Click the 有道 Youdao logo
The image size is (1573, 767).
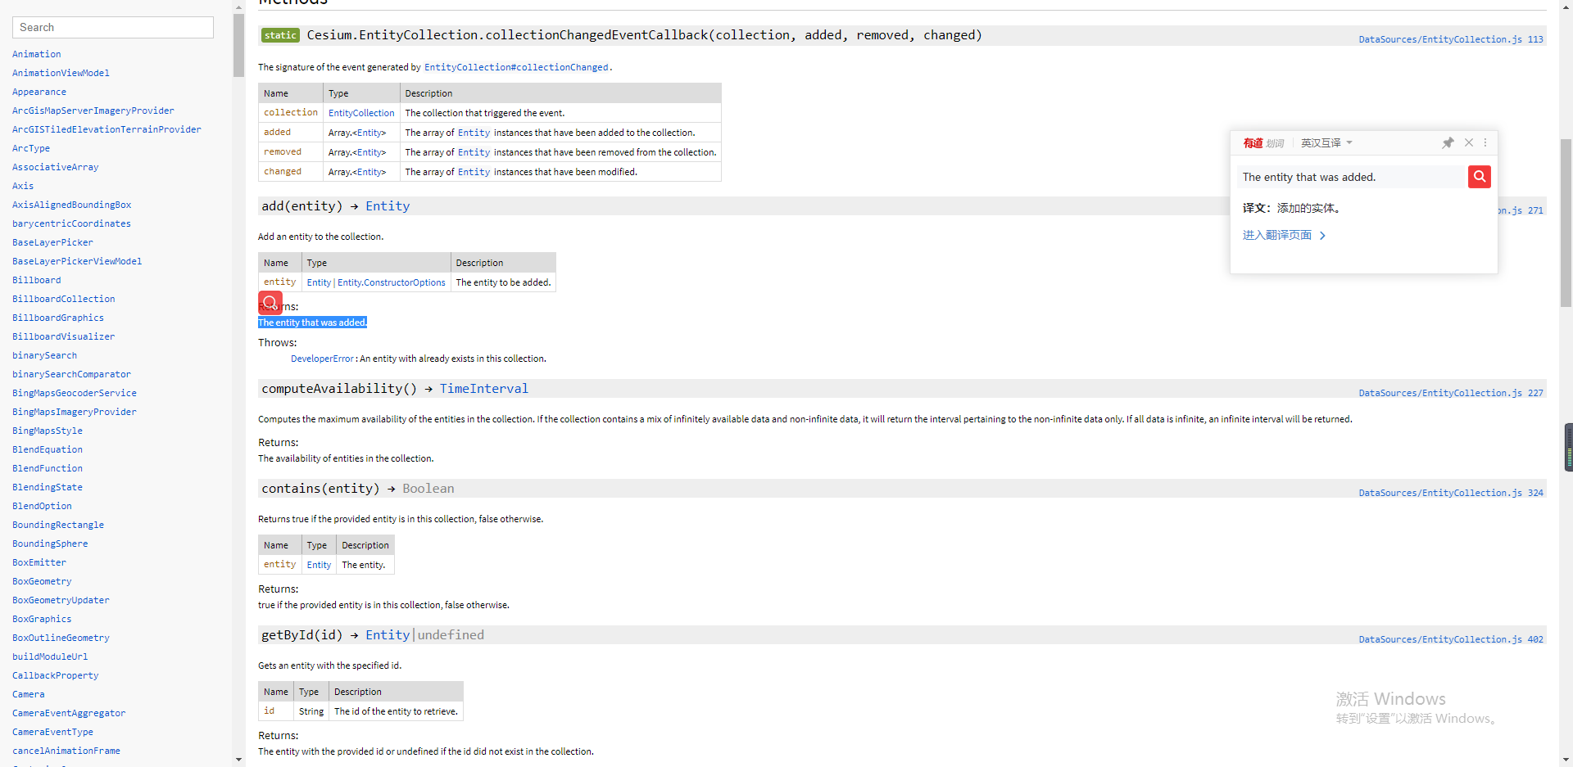(1253, 142)
